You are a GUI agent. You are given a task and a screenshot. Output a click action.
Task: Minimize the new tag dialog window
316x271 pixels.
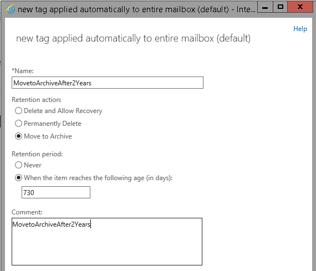pyautogui.click(x=265, y=7)
